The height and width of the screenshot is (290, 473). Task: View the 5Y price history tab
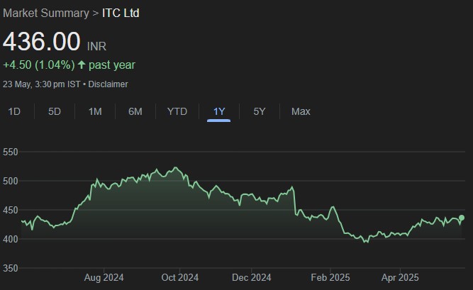pyautogui.click(x=260, y=111)
